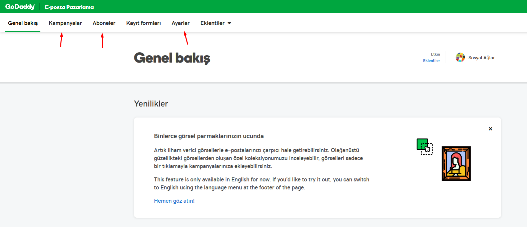Click the Binlerce görsel parmaklarınızın ucunda title

[209, 136]
